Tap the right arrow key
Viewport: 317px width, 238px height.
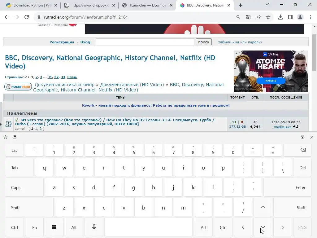(x=283, y=227)
